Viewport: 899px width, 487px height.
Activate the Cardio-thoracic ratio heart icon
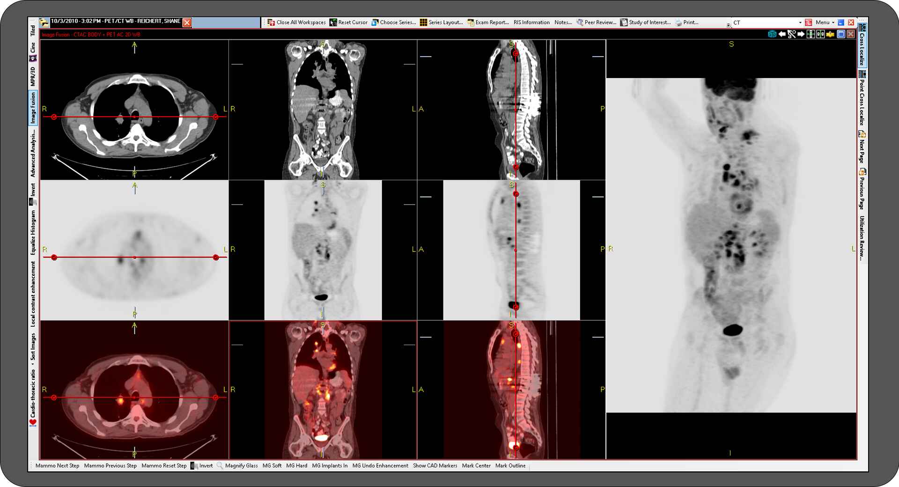[x=32, y=421]
